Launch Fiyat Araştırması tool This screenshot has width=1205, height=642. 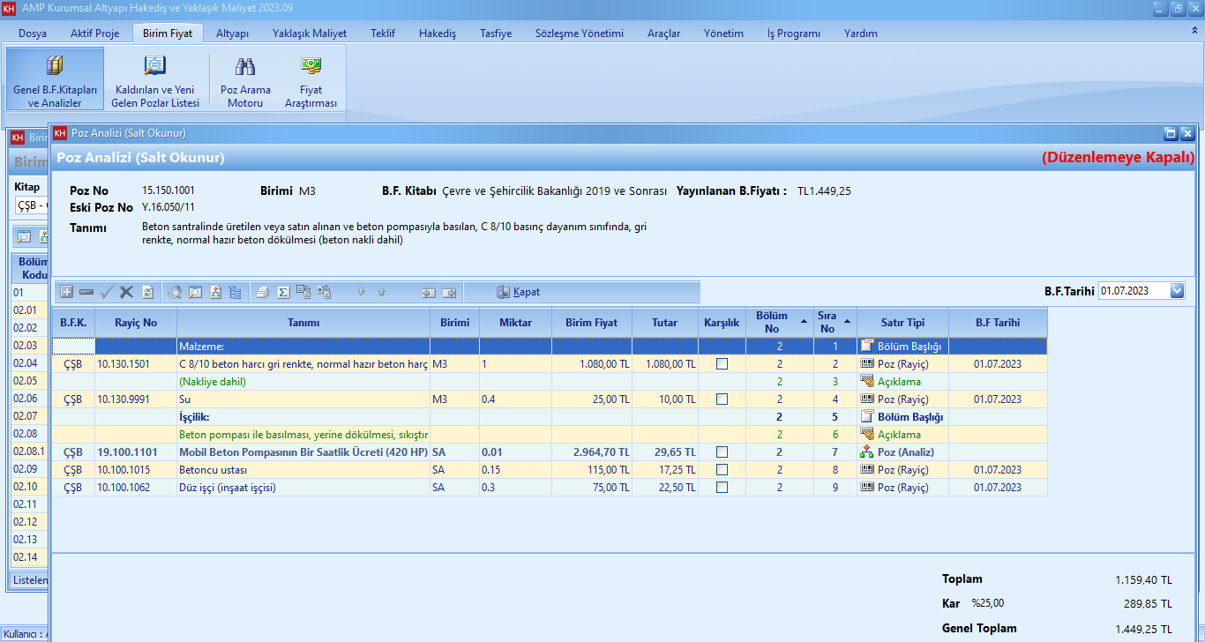pos(311,79)
